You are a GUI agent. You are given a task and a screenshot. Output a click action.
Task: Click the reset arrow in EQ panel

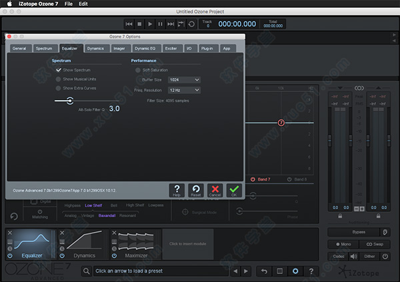tap(14, 217)
